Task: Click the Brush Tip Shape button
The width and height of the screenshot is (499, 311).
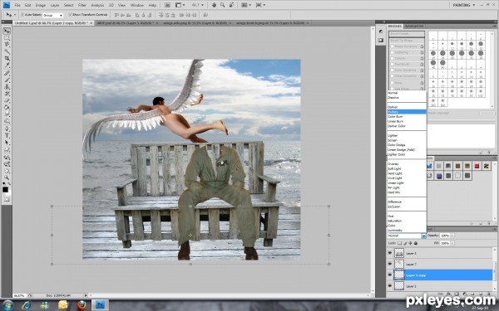Action: coord(407,41)
